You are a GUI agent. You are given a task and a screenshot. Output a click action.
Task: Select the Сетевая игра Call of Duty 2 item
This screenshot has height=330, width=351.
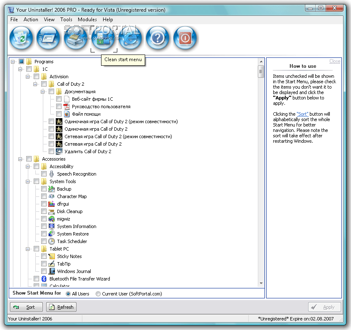point(93,144)
